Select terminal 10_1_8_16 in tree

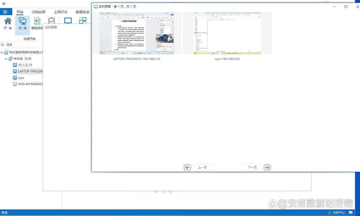pos(25,65)
